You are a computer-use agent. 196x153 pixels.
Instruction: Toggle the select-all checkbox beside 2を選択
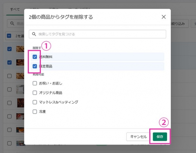[9, 36]
